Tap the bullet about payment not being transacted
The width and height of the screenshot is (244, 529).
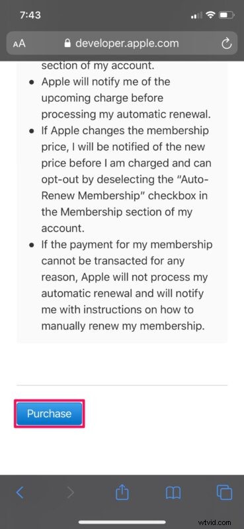125,285
